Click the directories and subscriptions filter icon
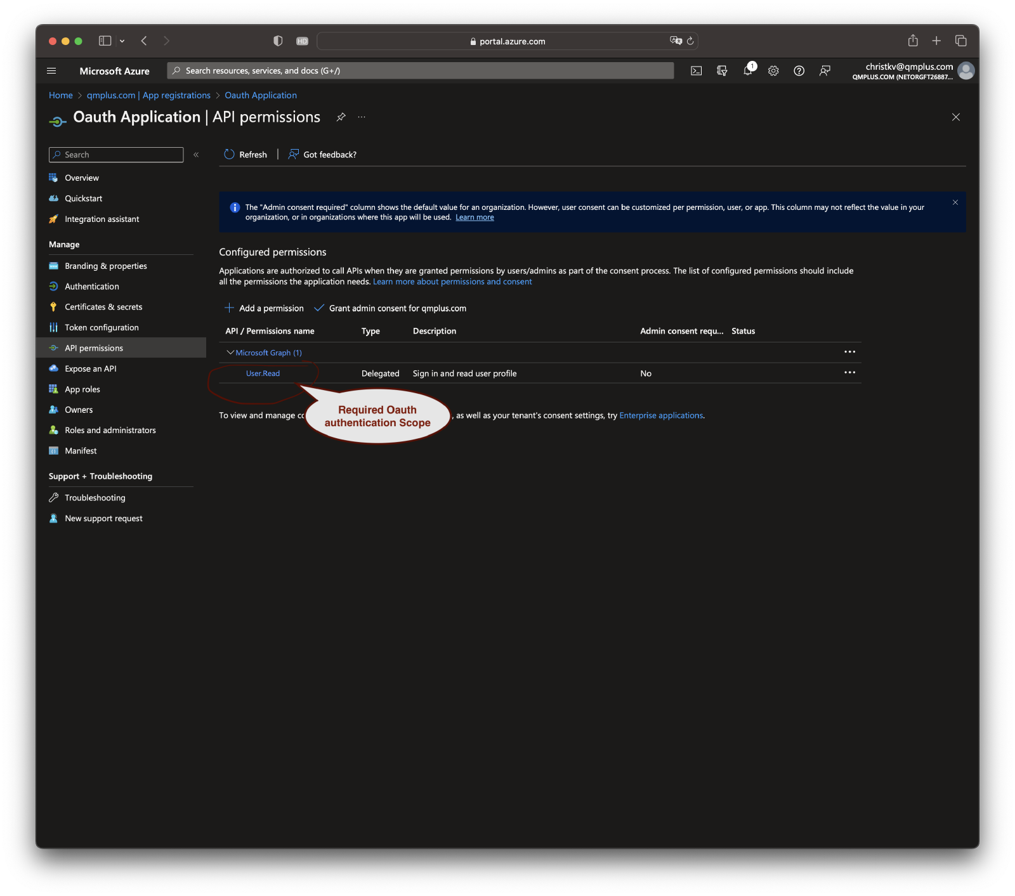The image size is (1015, 896). (x=722, y=71)
